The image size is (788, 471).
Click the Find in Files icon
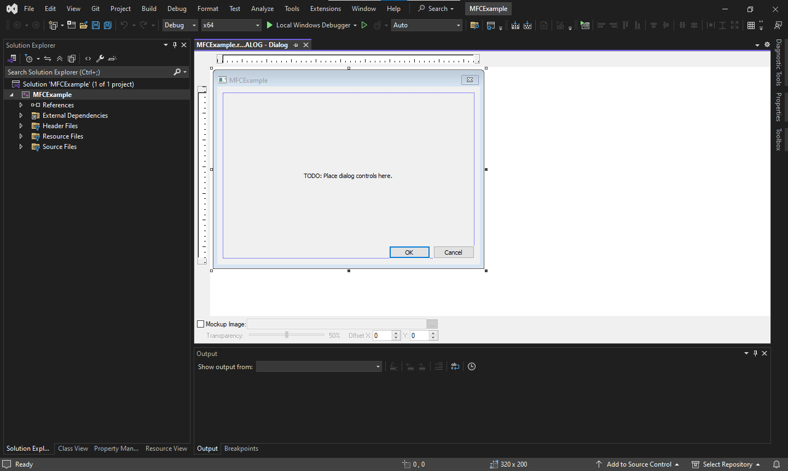(474, 25)
